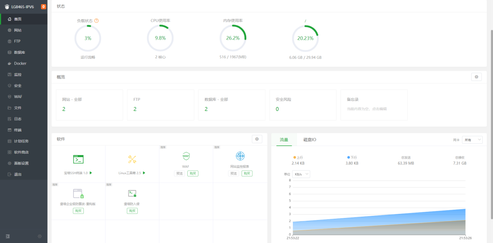Screen dimensions: 493x243
Task: Open the Docker page from the sidebar
Action: (20, 63)
